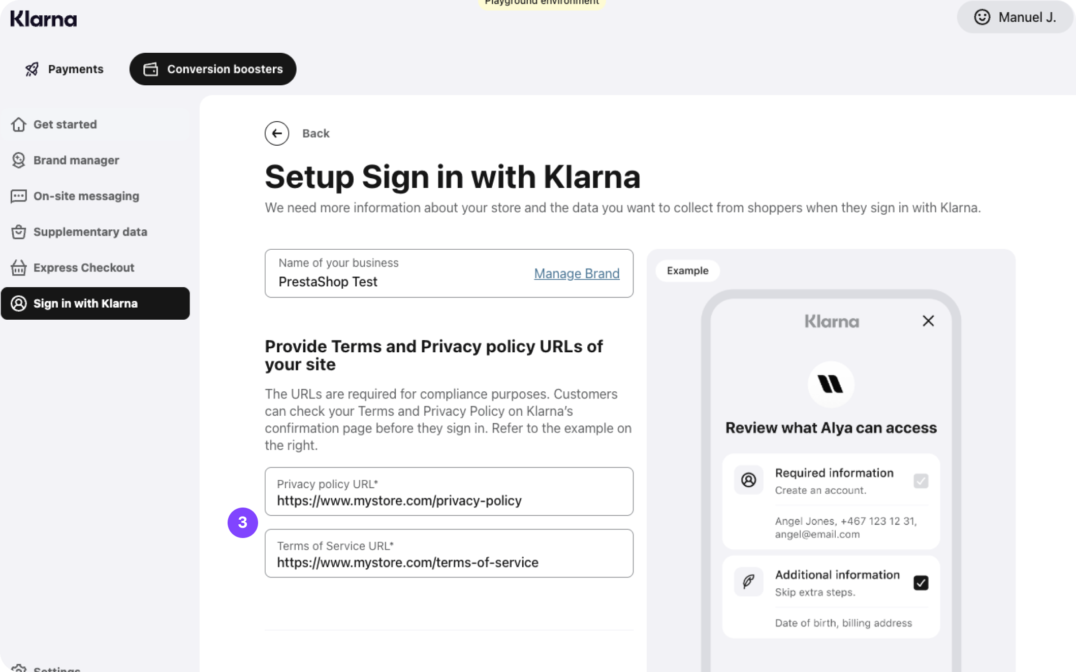
Task: Click the back arrow circle icon
Action: point(277,133)
